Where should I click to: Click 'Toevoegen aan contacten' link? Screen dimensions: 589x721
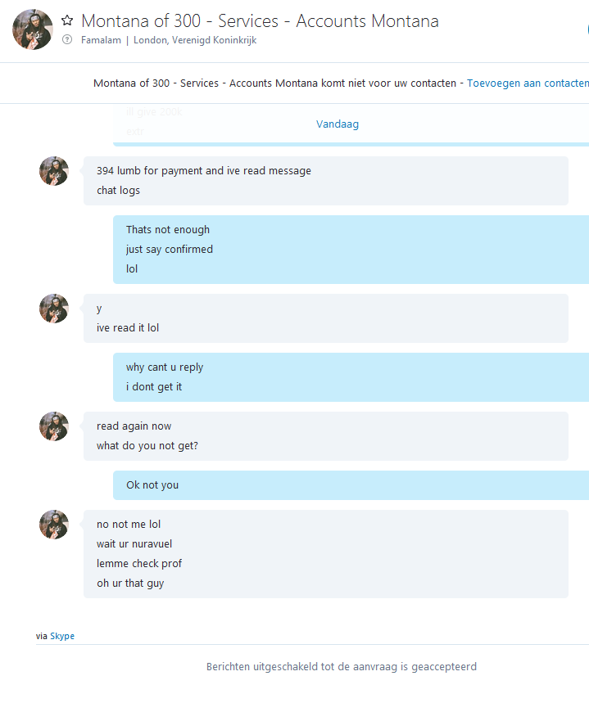[528, 83]
